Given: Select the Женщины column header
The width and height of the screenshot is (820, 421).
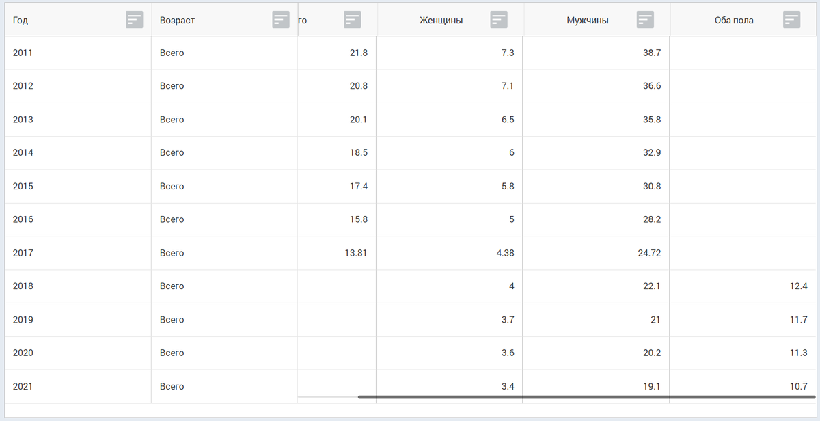Looking at the screenshot, I should pos(450,20).
